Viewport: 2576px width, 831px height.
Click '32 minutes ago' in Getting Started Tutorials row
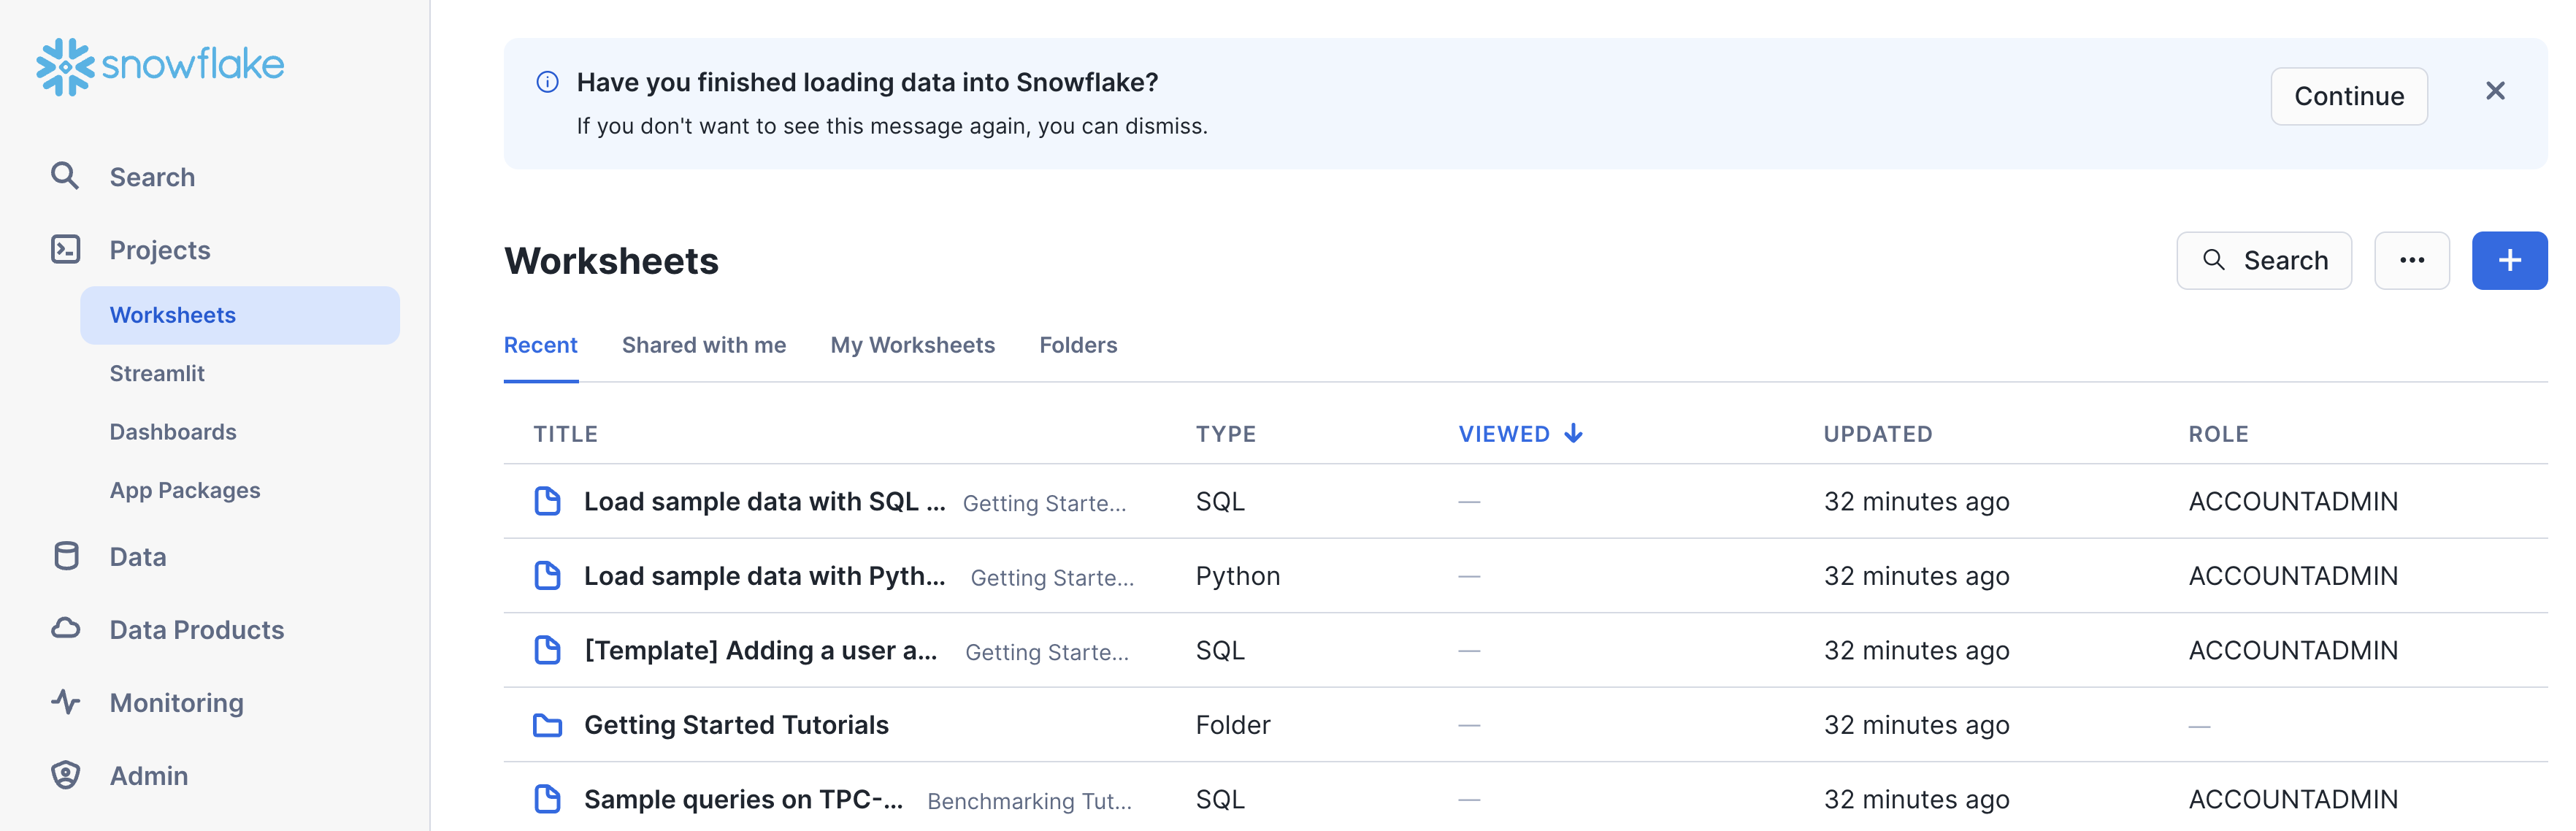(1916, 725)
